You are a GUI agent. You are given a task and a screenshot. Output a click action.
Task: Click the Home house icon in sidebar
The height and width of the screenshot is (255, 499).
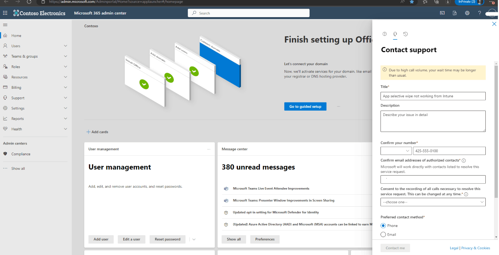click(5, 35)
